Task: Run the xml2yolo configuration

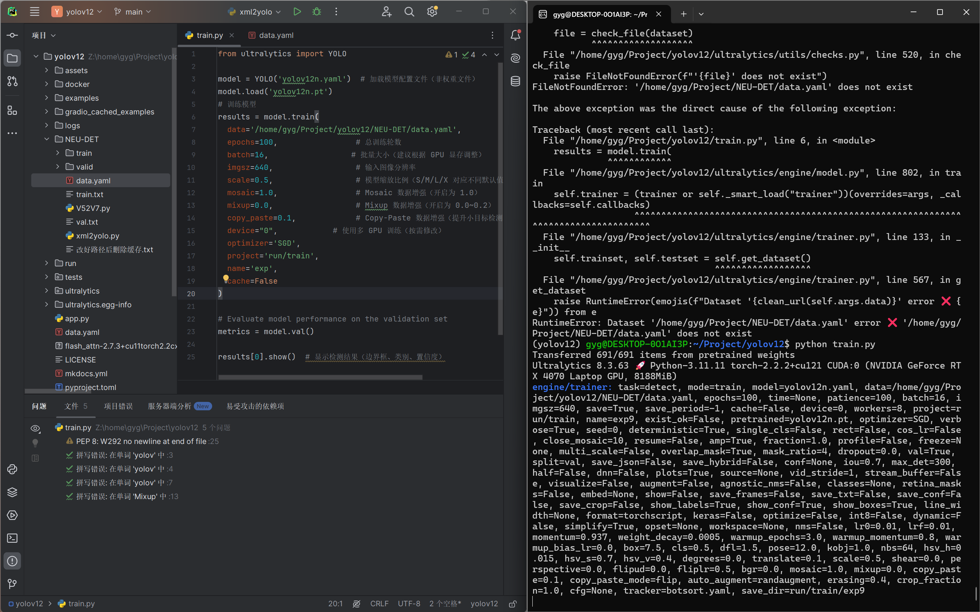Action: click(x=297, y=12)
